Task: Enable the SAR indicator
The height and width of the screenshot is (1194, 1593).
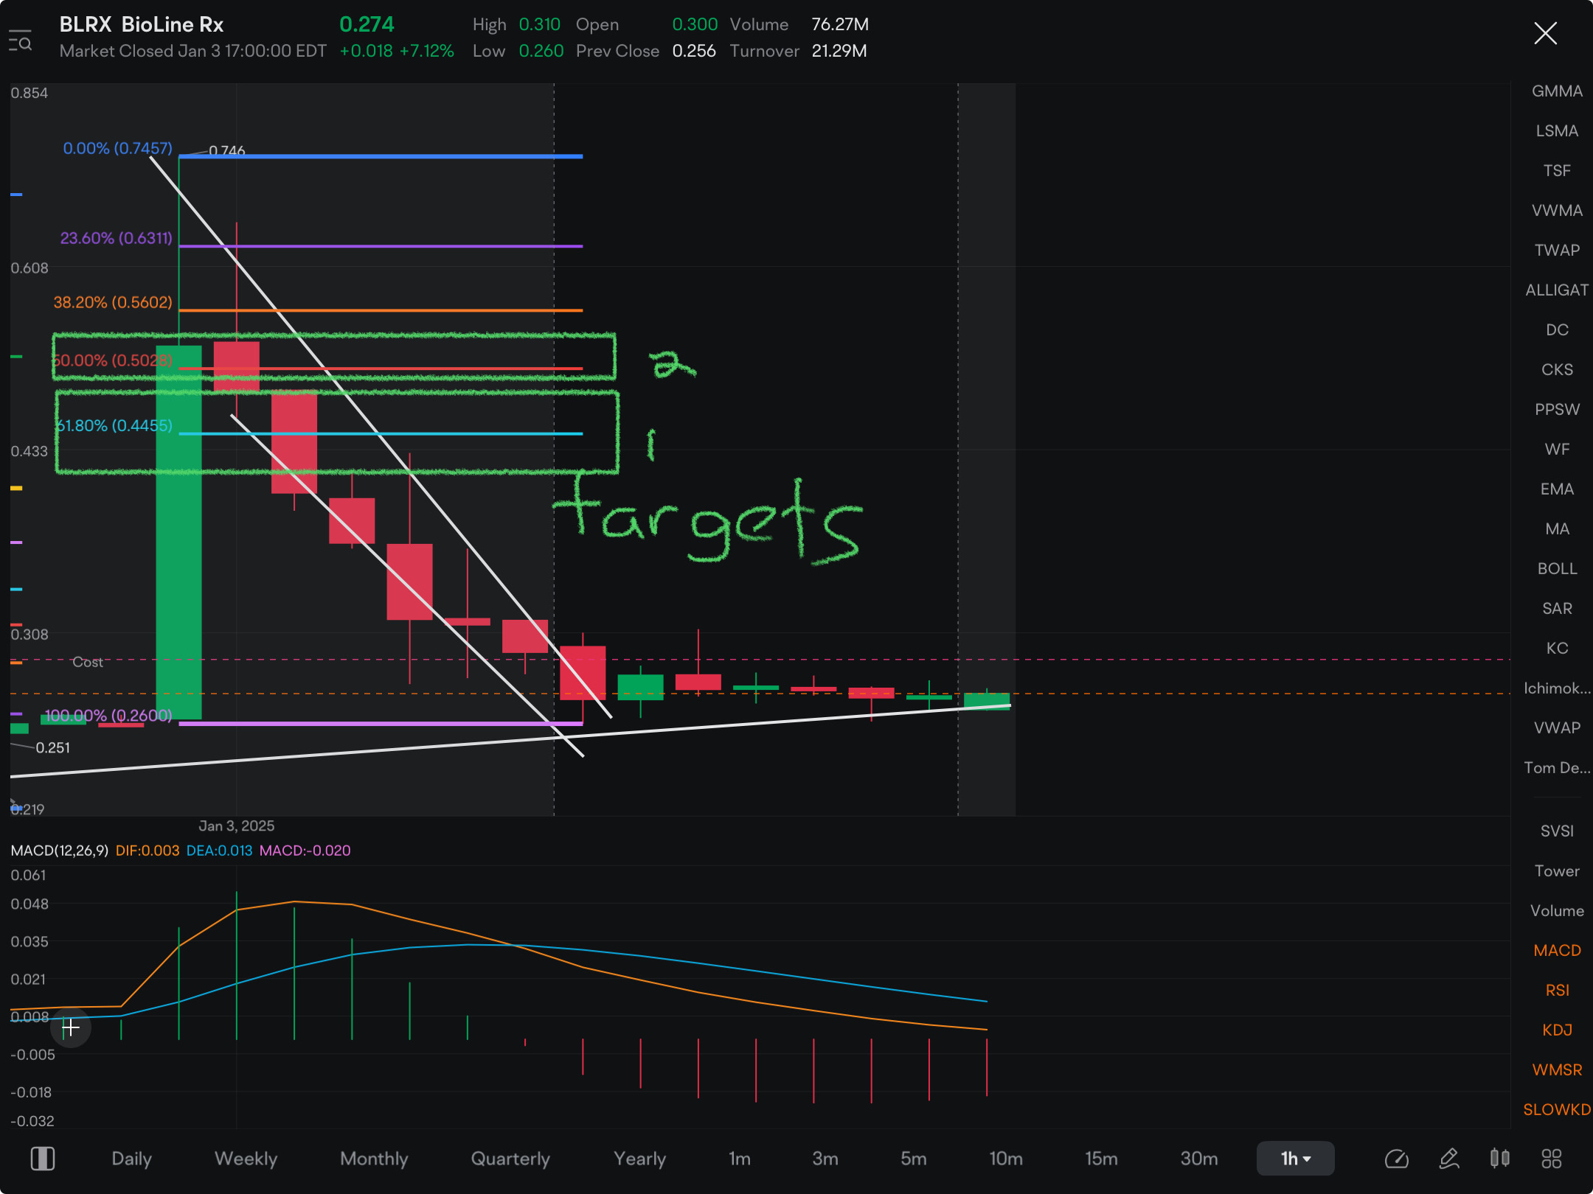Action: pos(1557,609)
